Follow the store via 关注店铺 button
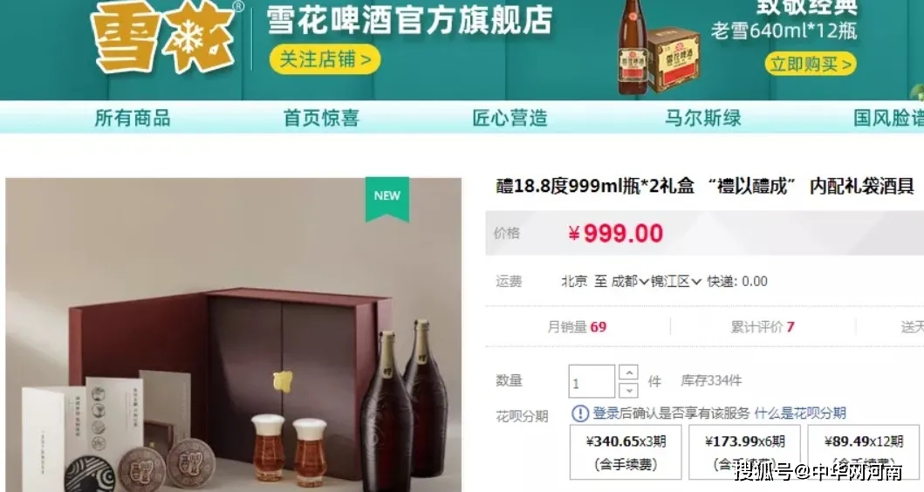This screenshot has height=492, width=924. 325,60
